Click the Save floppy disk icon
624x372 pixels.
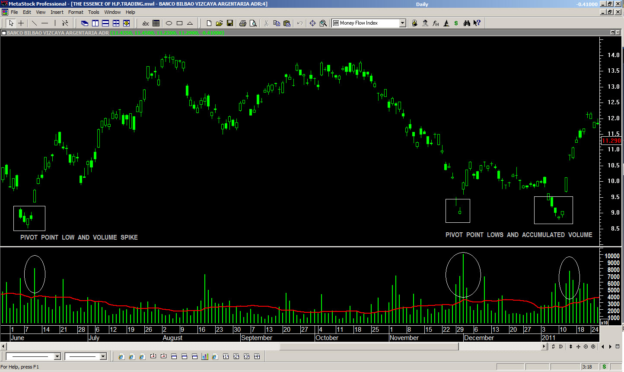coord(230,23)
